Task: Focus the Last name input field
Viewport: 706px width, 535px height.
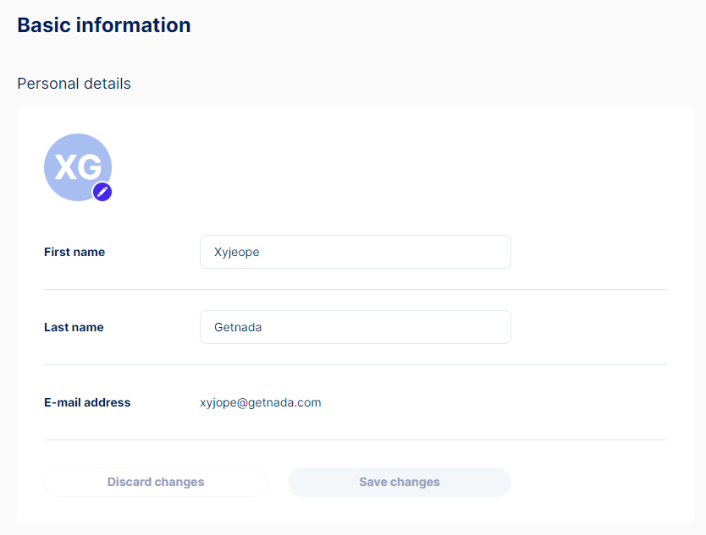Action: pyautogui.click(x=356, y=327)
